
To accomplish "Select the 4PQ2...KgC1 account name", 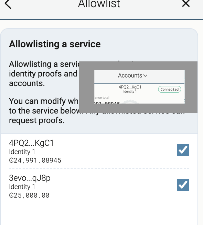I will point(31,143).
